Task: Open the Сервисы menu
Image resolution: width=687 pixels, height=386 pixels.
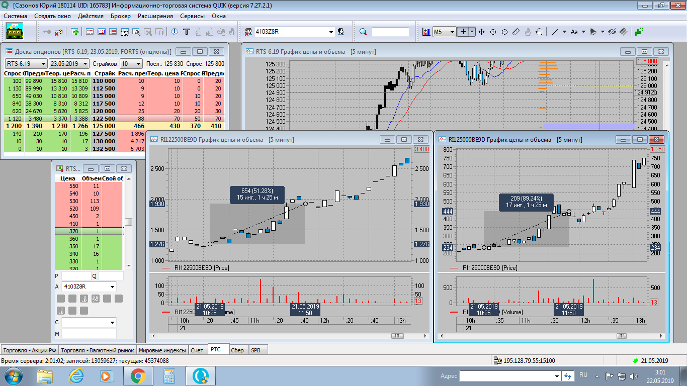Action: coord(193,16)
